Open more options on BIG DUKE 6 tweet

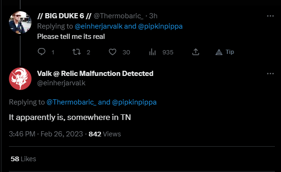[x=270, y=16]
